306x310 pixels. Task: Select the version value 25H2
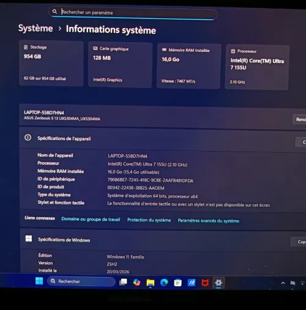tap(112, 264)
